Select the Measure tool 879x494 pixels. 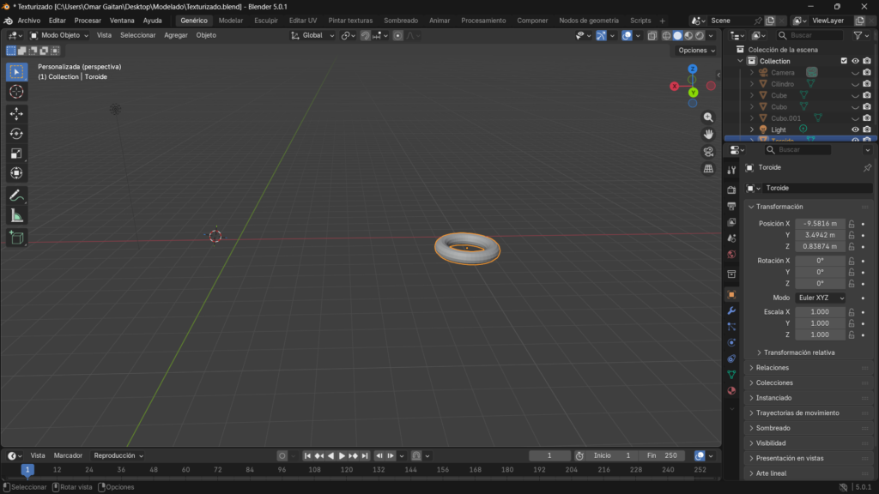click(16, 215)
